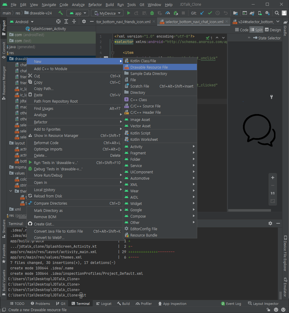Open the MyDevice device dropdown
289x313 pixels.
pos(107,13)
